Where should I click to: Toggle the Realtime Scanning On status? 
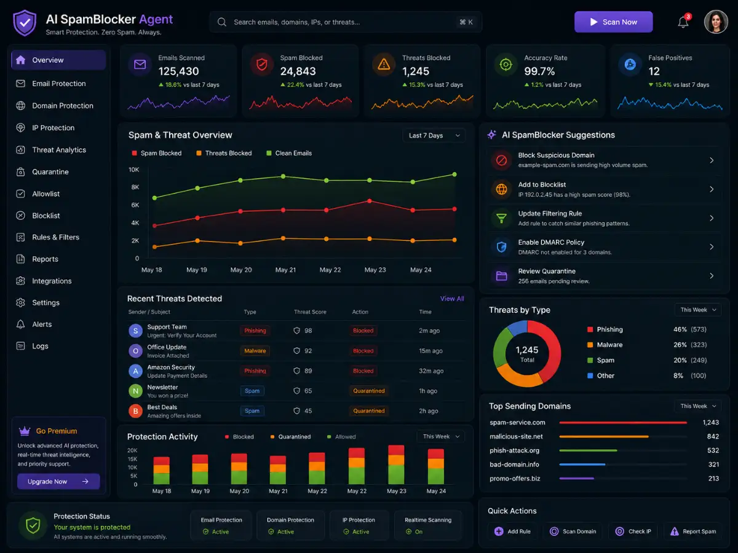(428, 525)
